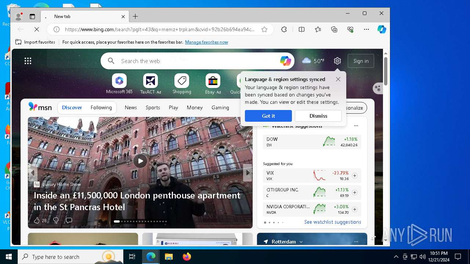Screen dimensions: 470x264
Task: Stop loading the page
Action: pos(37,29)
